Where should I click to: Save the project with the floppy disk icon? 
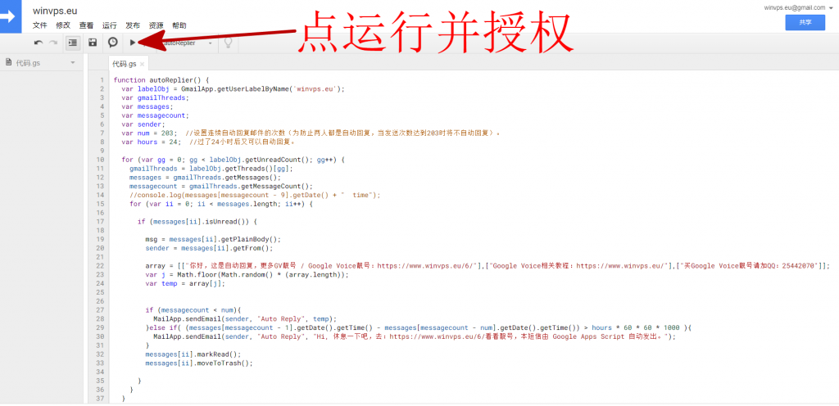click(93, 43)
